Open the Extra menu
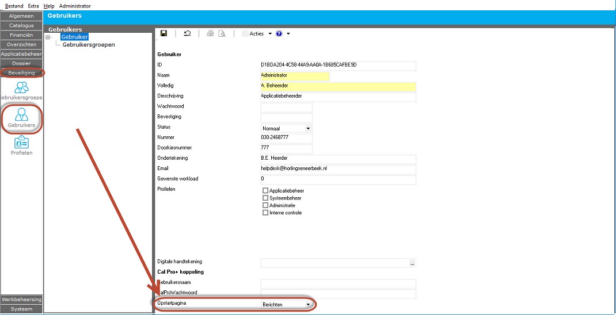This screenshot has width=616, height=315. pos(33,6)
